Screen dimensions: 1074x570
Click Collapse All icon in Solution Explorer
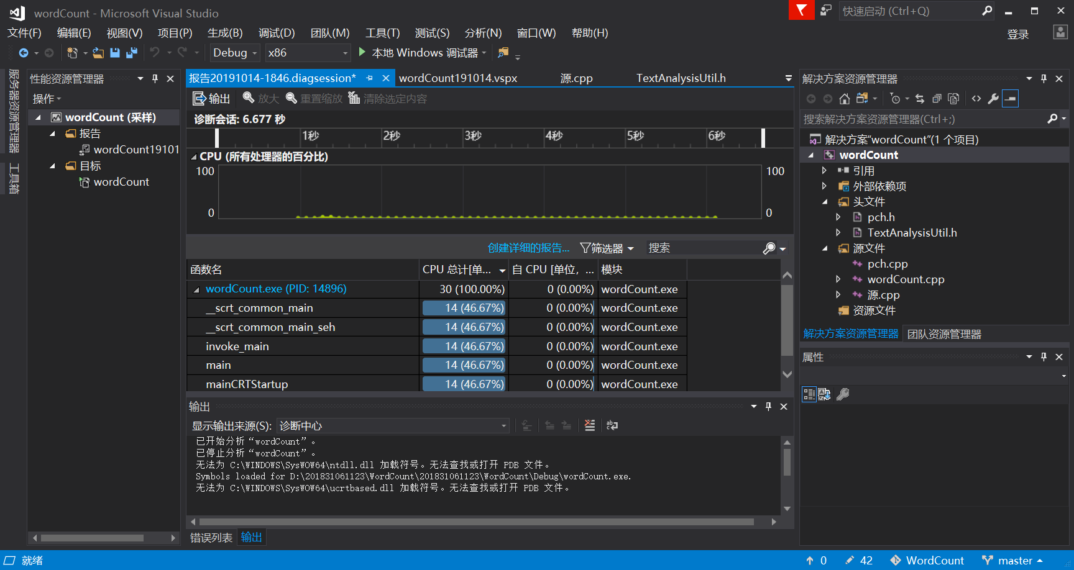pyautogui.click(x=937, y=99)
